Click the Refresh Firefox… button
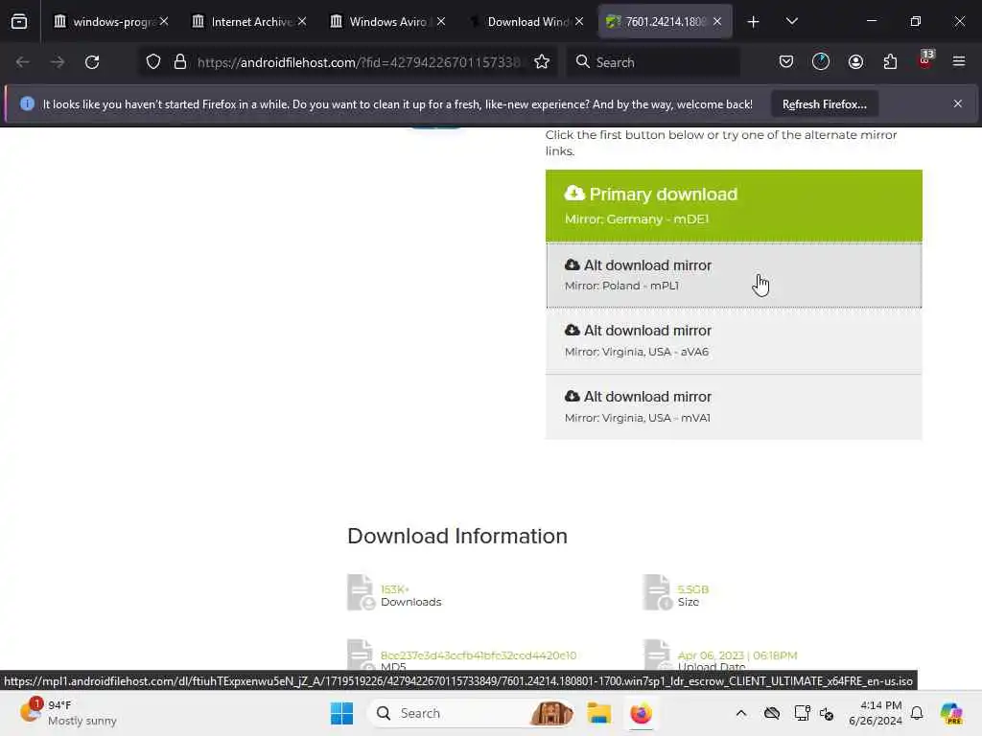982x736 pixels. 824,104
